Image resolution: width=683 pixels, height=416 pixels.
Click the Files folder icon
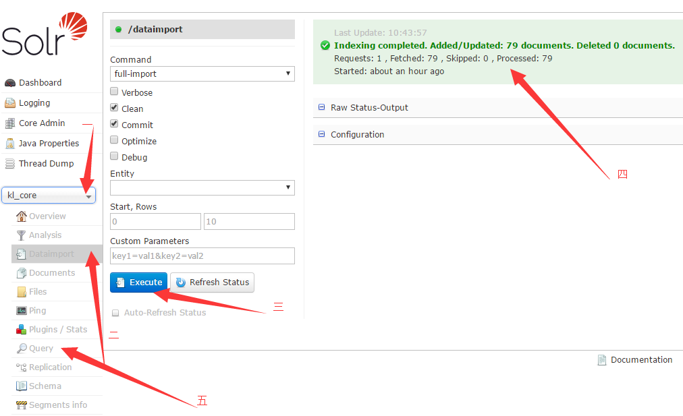[x=22, y=292]
